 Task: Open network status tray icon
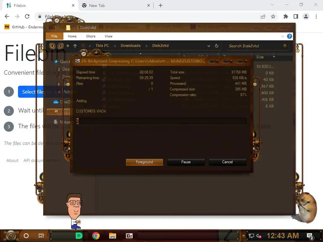coord(251,236)
